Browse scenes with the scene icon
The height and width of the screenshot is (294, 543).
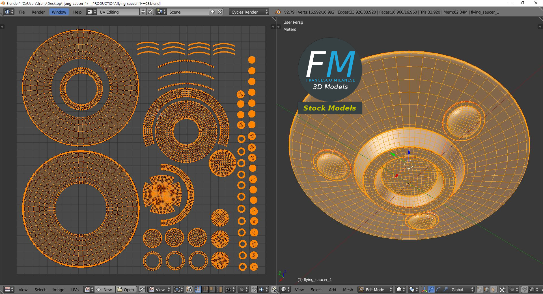point(161,12)
